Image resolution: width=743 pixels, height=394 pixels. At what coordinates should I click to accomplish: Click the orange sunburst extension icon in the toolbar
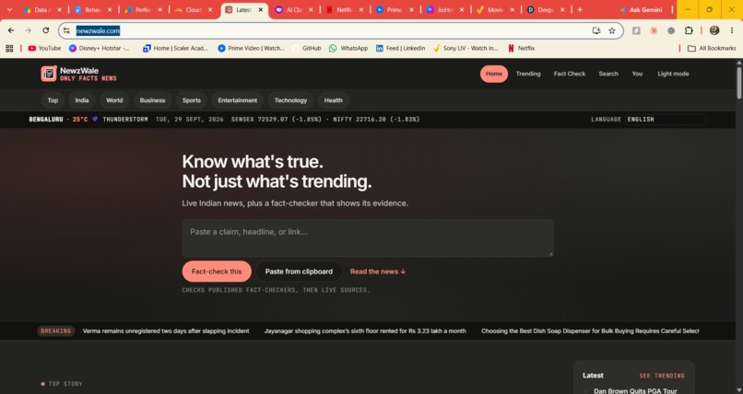point(654,30)
